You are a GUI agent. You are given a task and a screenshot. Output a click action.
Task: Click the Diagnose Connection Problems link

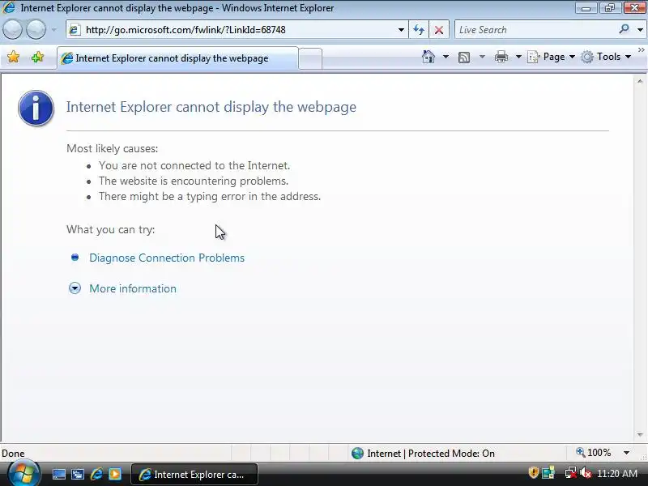[x=167, y=258]
